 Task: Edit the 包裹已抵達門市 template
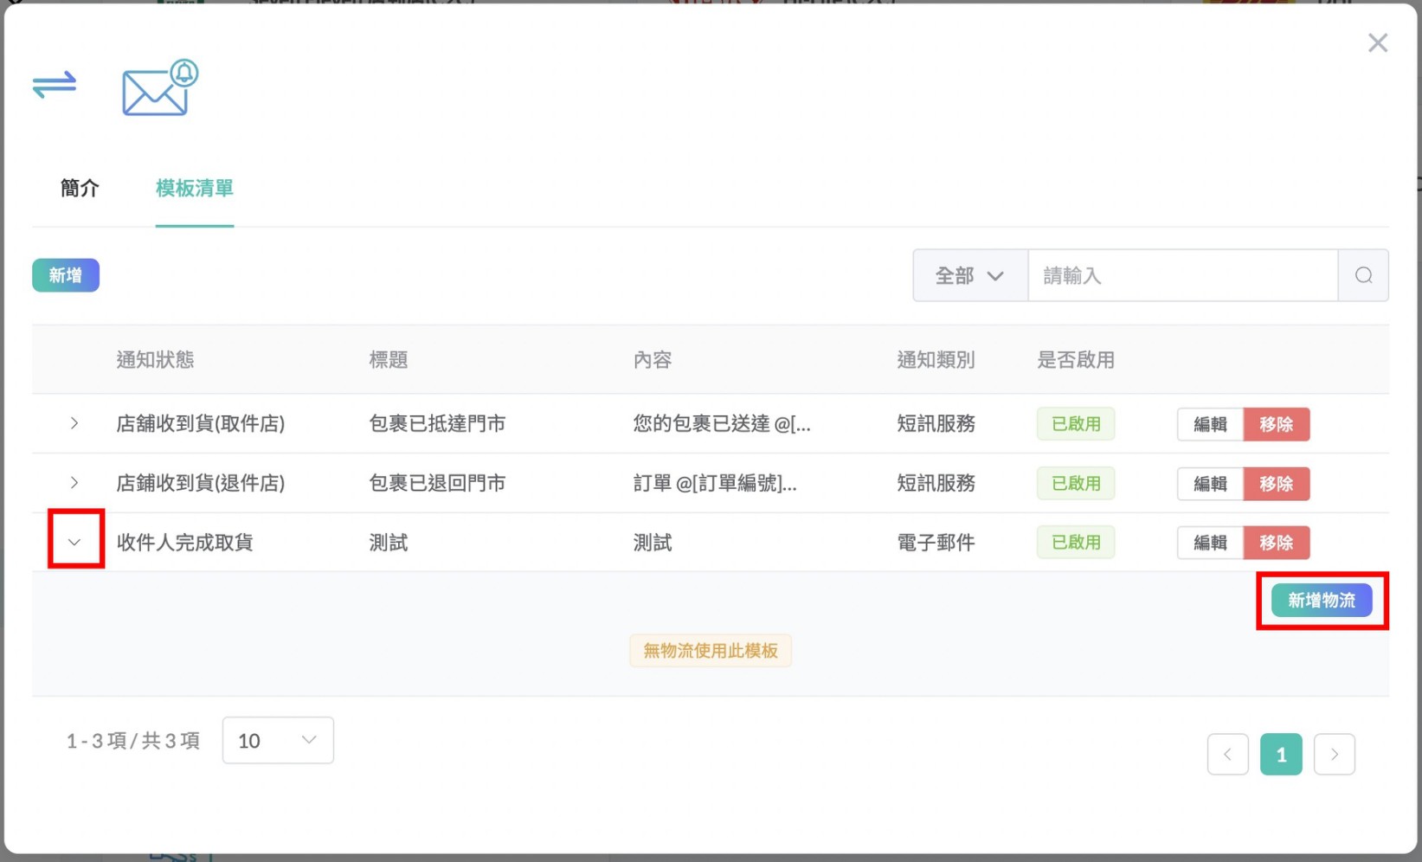point(1210,424)
